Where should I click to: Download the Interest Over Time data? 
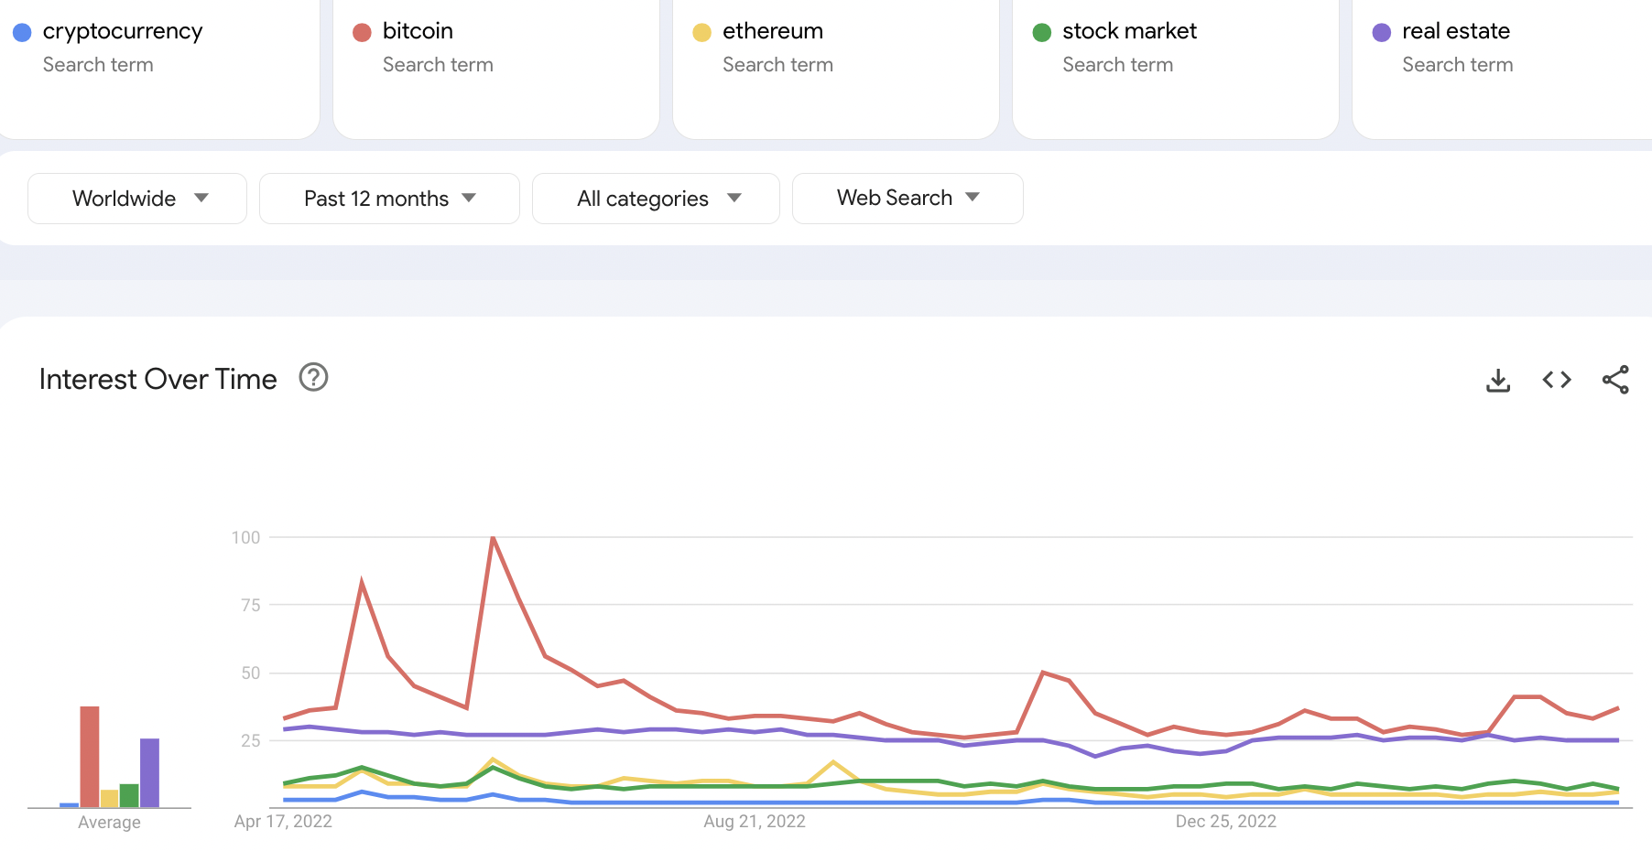1498,380
